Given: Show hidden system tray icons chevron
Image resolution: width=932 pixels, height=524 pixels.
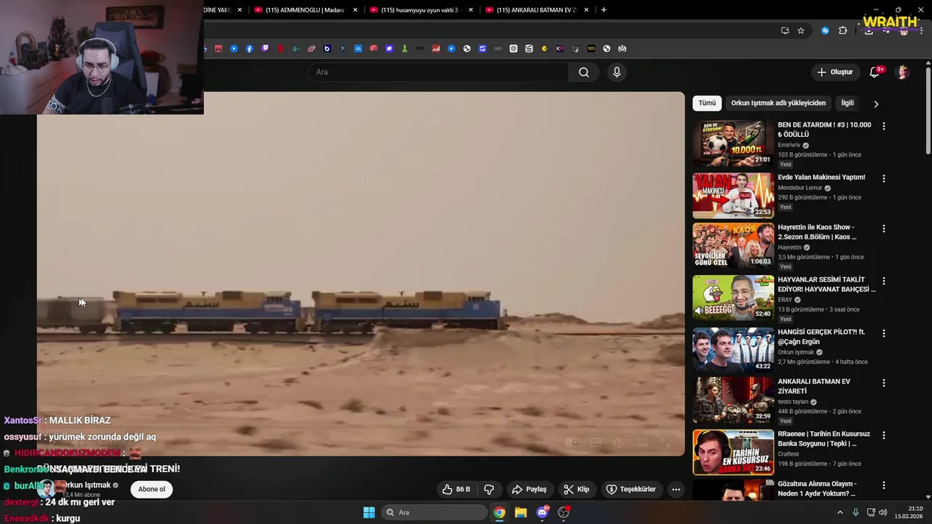Looking at the screenshot, I should point(840,512).
